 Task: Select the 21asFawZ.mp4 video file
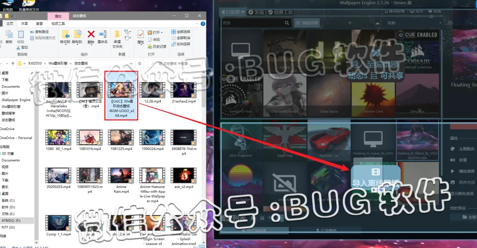(x=183, y=92)
